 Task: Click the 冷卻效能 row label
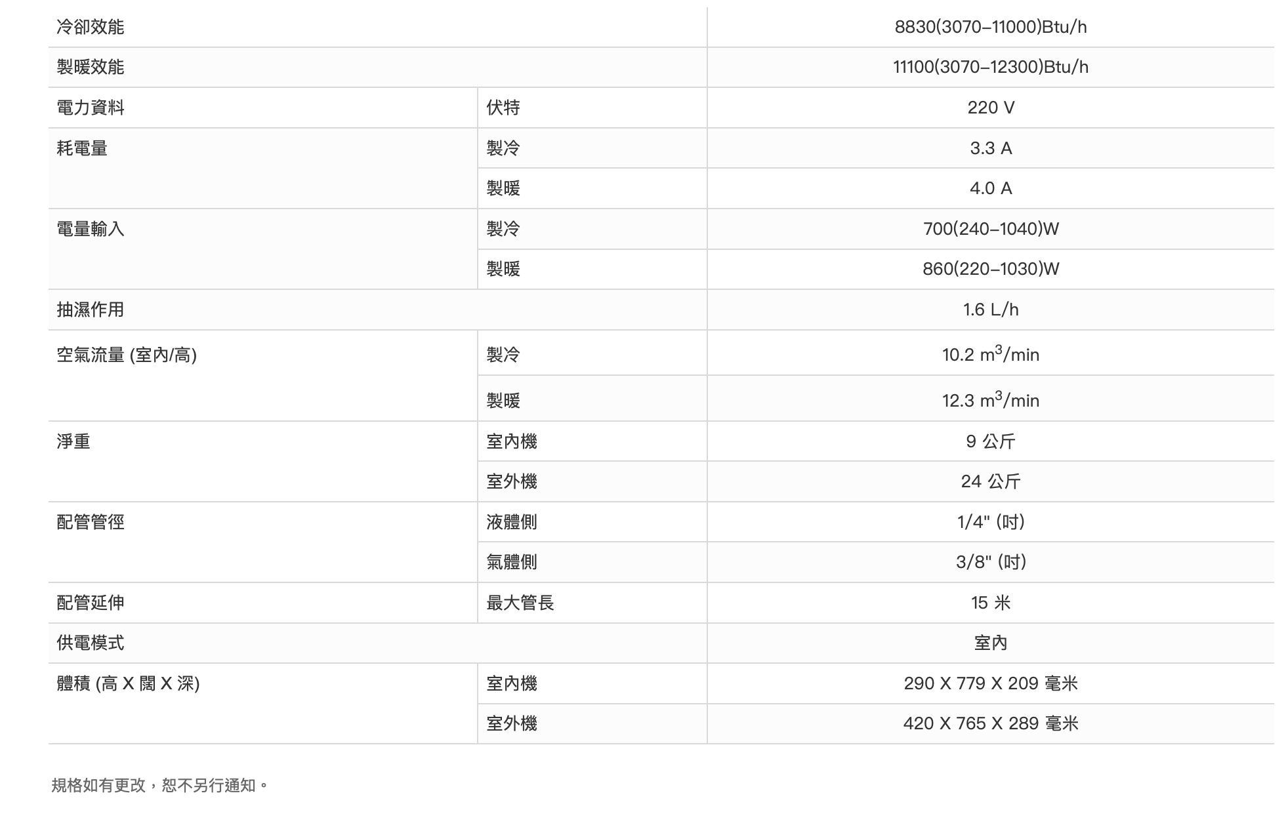[x=90, y=27]
